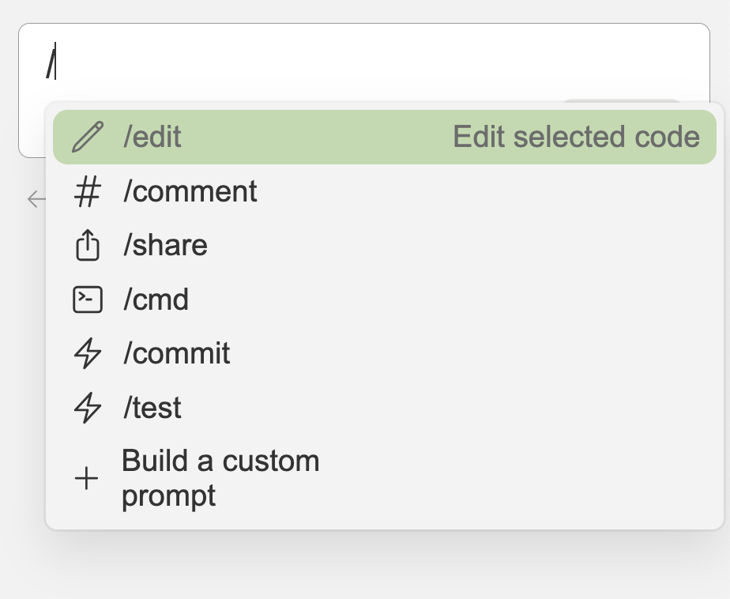The image size is (730, 599).
Task: Click the 'Edit selected code' description text
Action: 576,138
